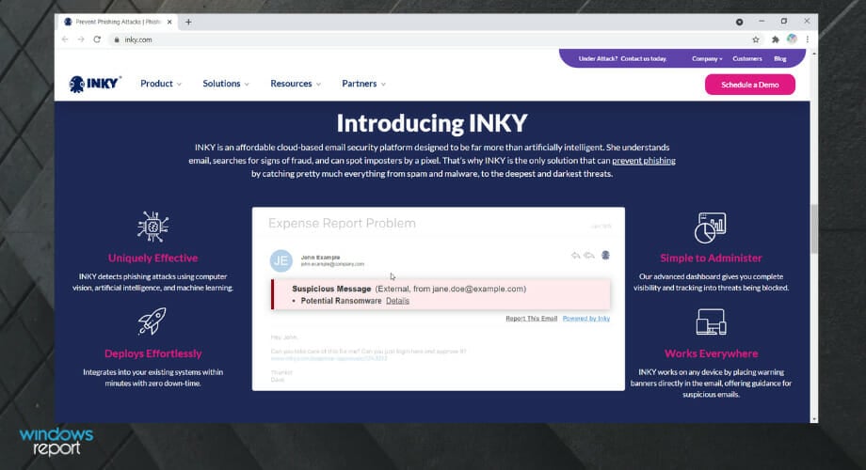Click the padlock site info icon
The width and height of the screenshot is (866, 470).
[117, 39]
